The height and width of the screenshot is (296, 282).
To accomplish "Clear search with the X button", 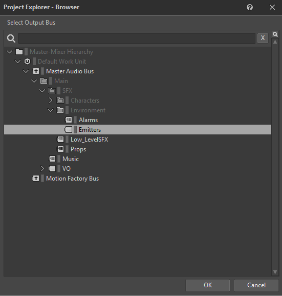I will (x=263, y=38).
